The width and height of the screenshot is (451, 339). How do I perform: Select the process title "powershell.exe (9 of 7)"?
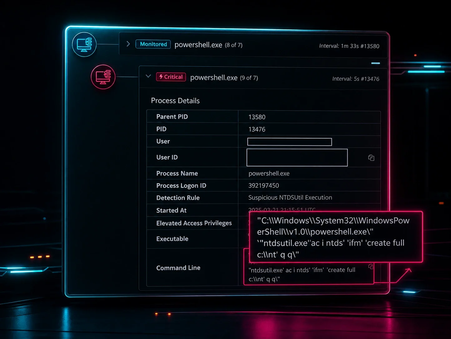tap(224, 78)
